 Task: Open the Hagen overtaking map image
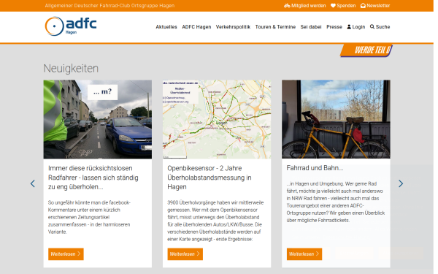coord(217,119)
